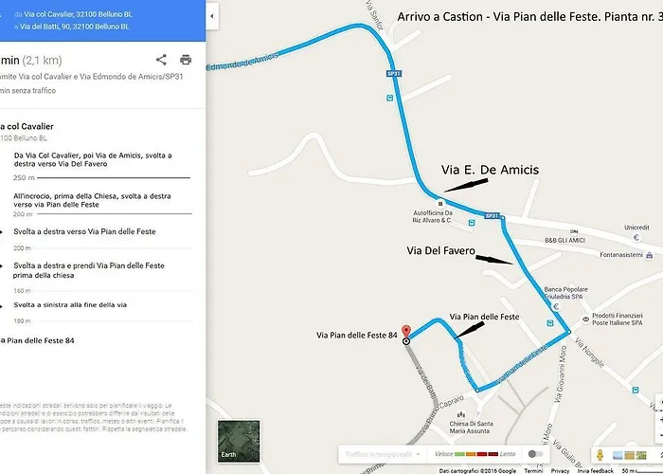Select the yellow Pegman Street View icon
663x474 pixels.
pyautogui.click(x=600, y=455)
